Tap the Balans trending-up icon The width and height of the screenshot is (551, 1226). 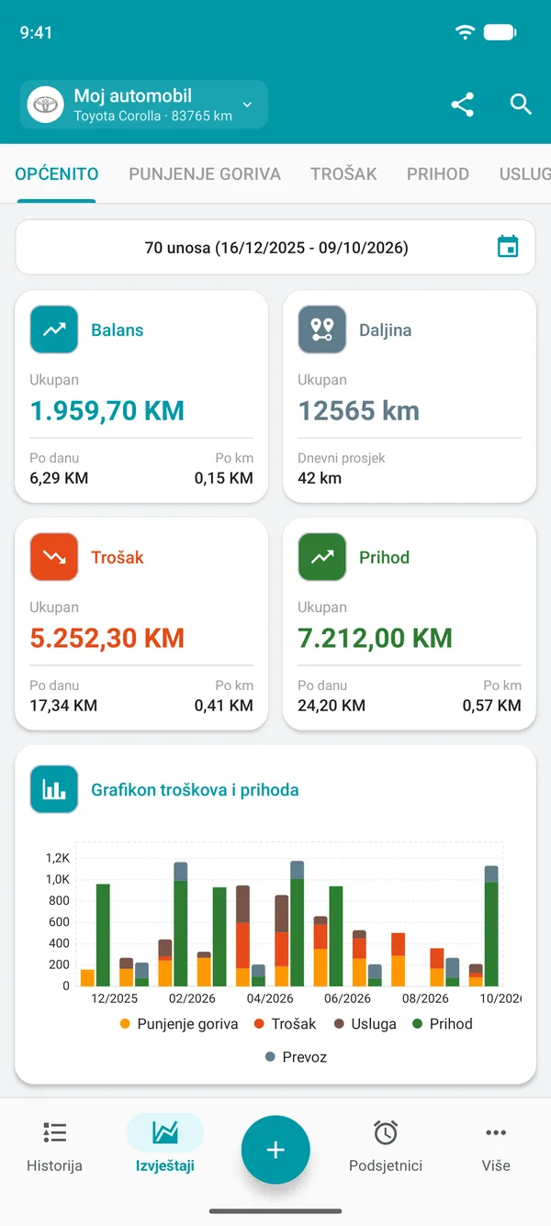pos(54,329)
